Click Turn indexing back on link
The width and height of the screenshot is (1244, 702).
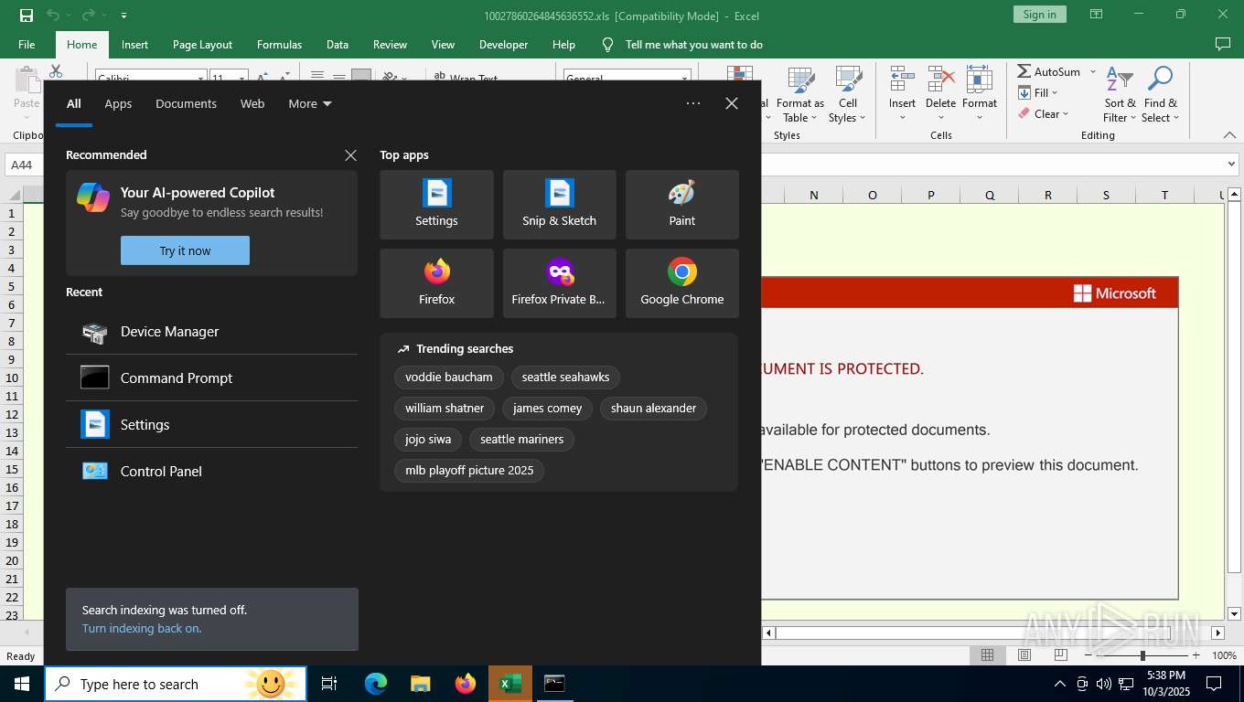(142, 629)
